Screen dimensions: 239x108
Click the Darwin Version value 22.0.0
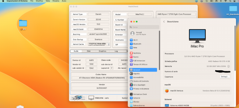click(99, 19)
